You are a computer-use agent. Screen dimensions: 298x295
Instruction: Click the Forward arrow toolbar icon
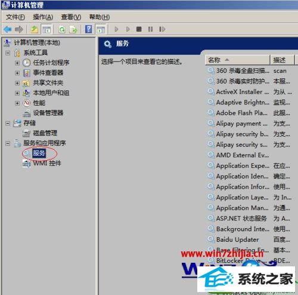[x=19, y=29]
